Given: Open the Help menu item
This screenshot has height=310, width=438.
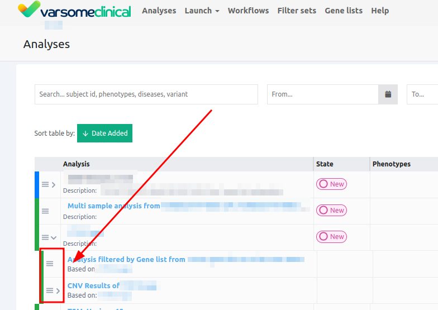Looking at the screenshot, I should [380, 11].
